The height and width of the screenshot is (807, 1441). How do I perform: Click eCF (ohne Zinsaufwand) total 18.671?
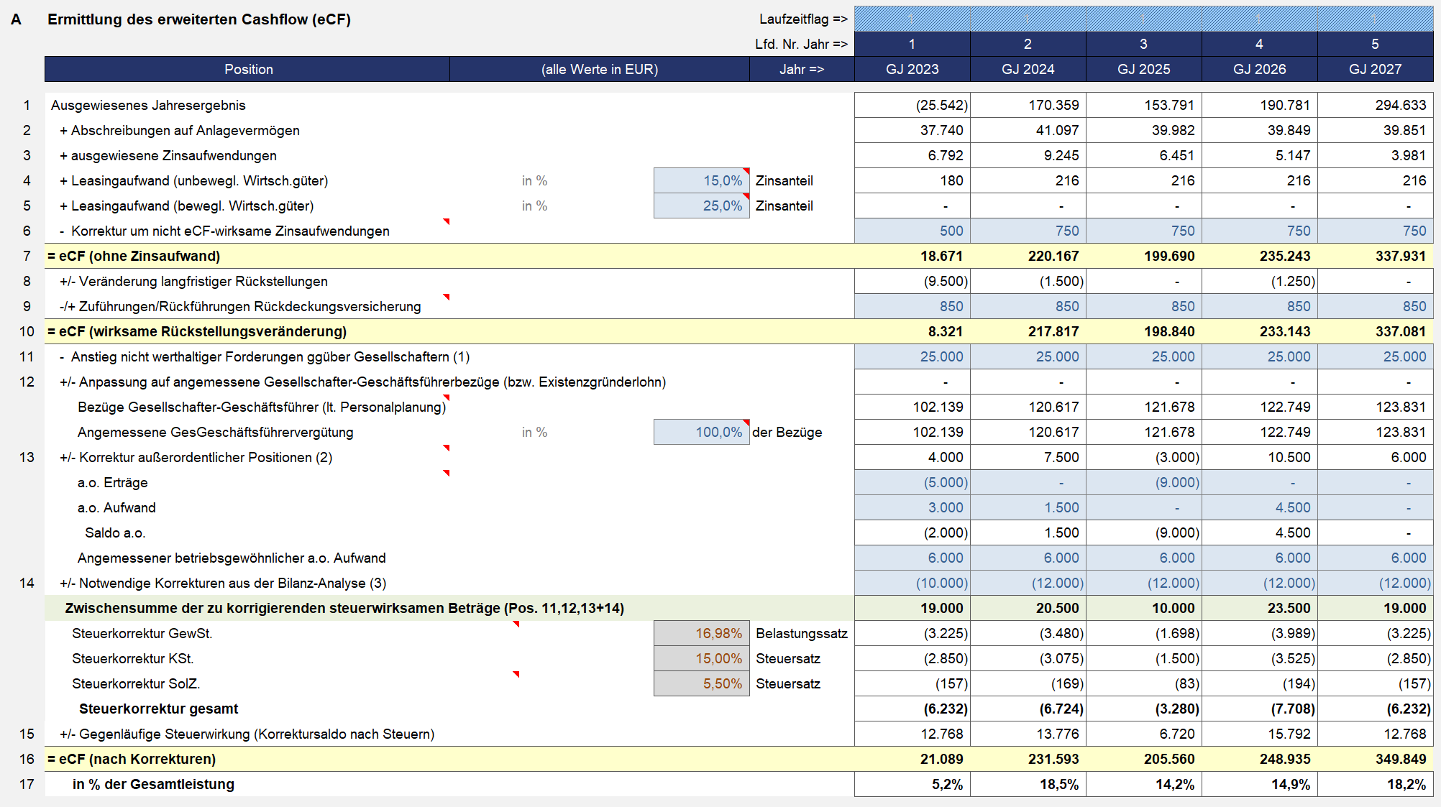click(x=912, y=256)
